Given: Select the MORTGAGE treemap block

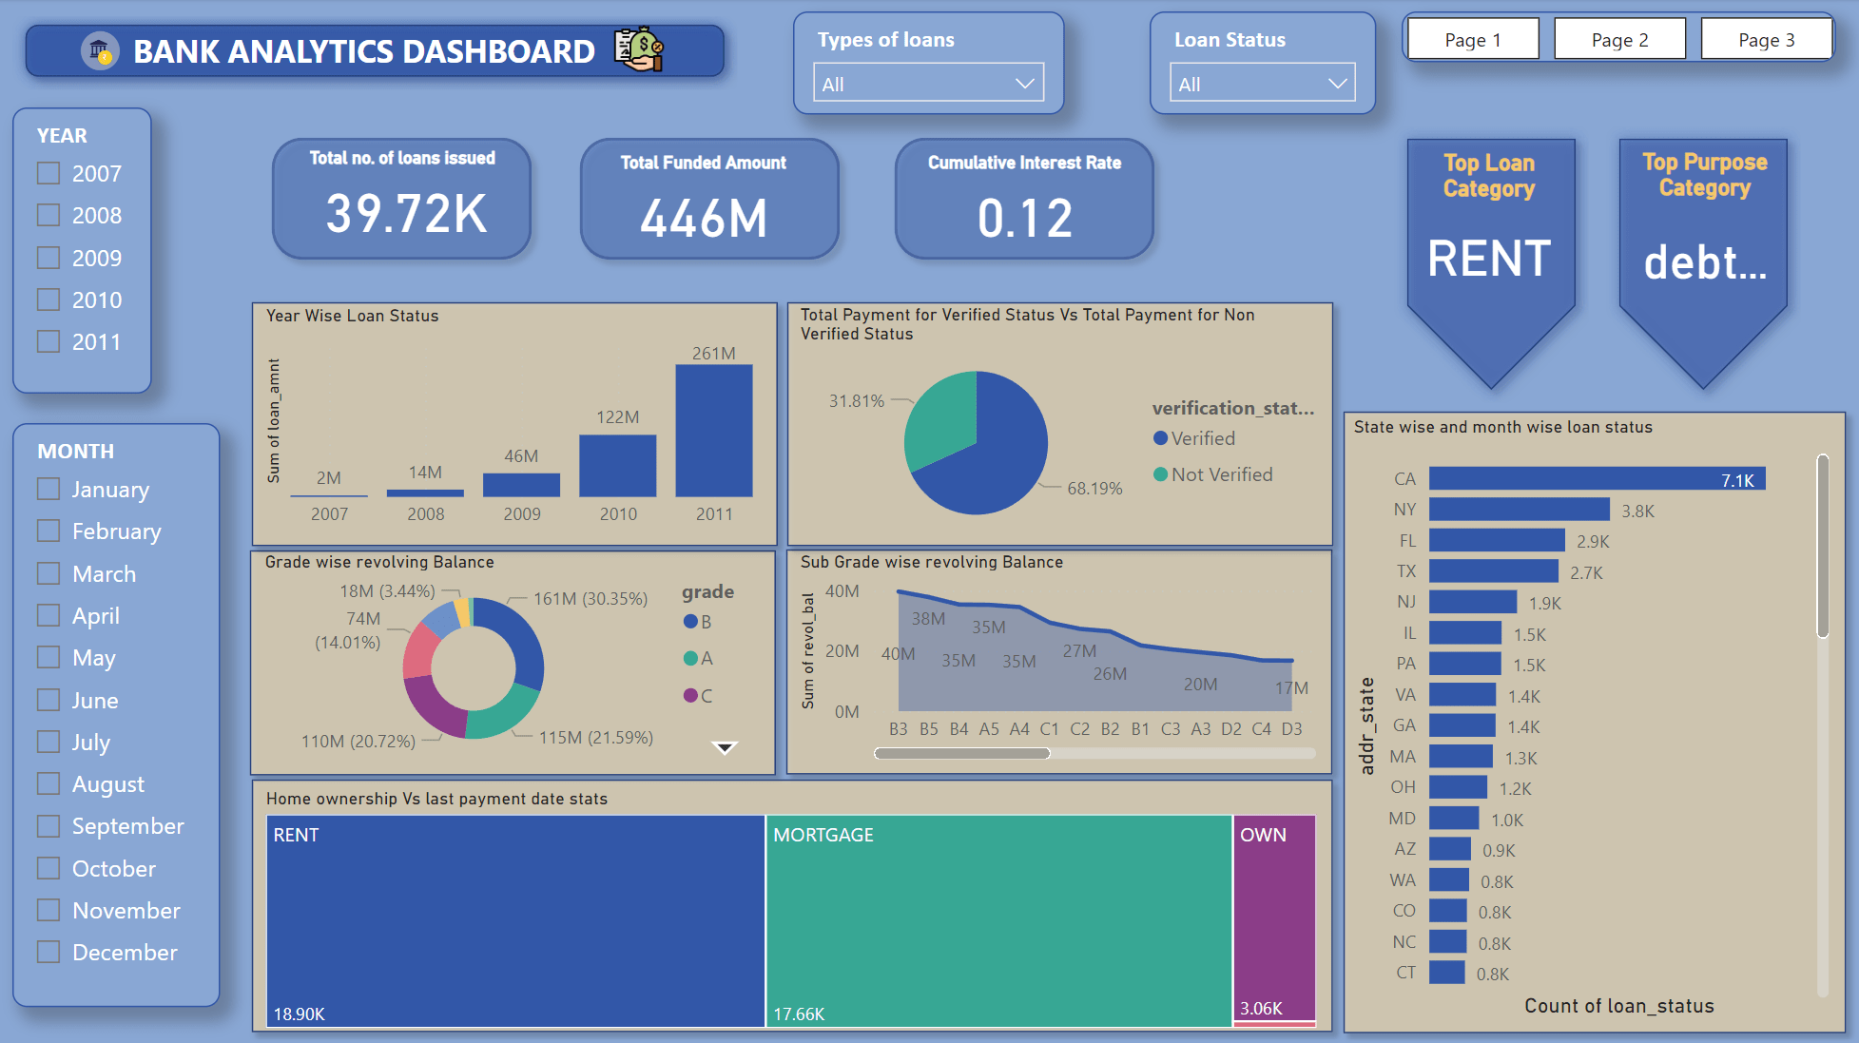Looking at the screenshot, I should (x=998, y=919).
